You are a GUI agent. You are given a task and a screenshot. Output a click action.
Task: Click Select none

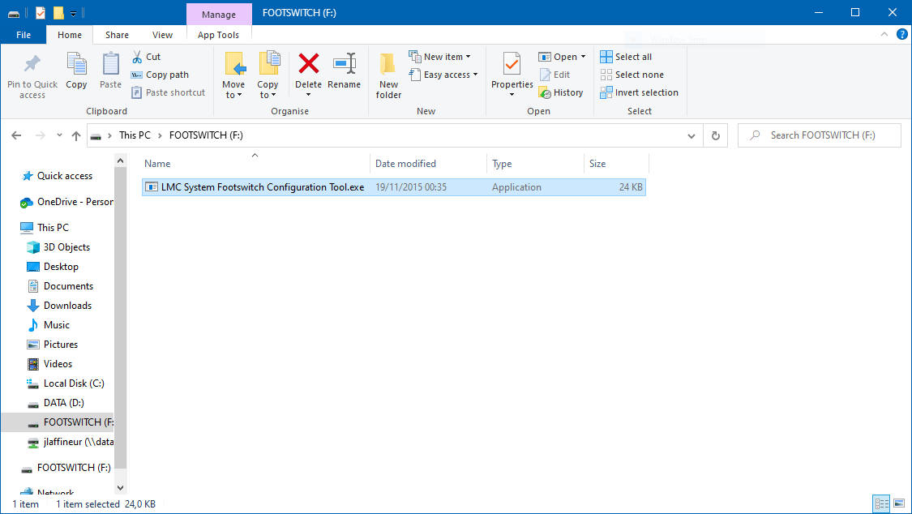[632, 75]
